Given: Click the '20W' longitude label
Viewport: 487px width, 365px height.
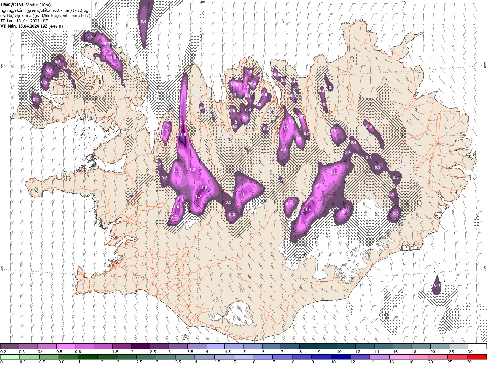Looking at the screenshot, I should (x=202, y=2).
